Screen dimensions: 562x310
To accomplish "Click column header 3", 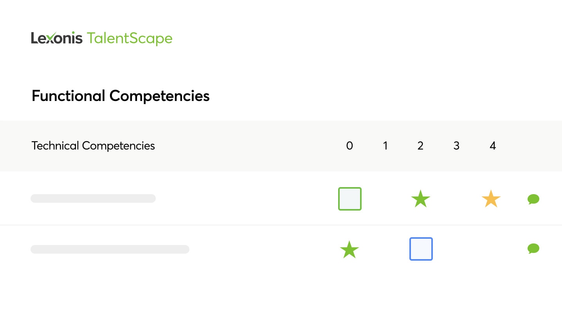I will click(x=456, y=146).
